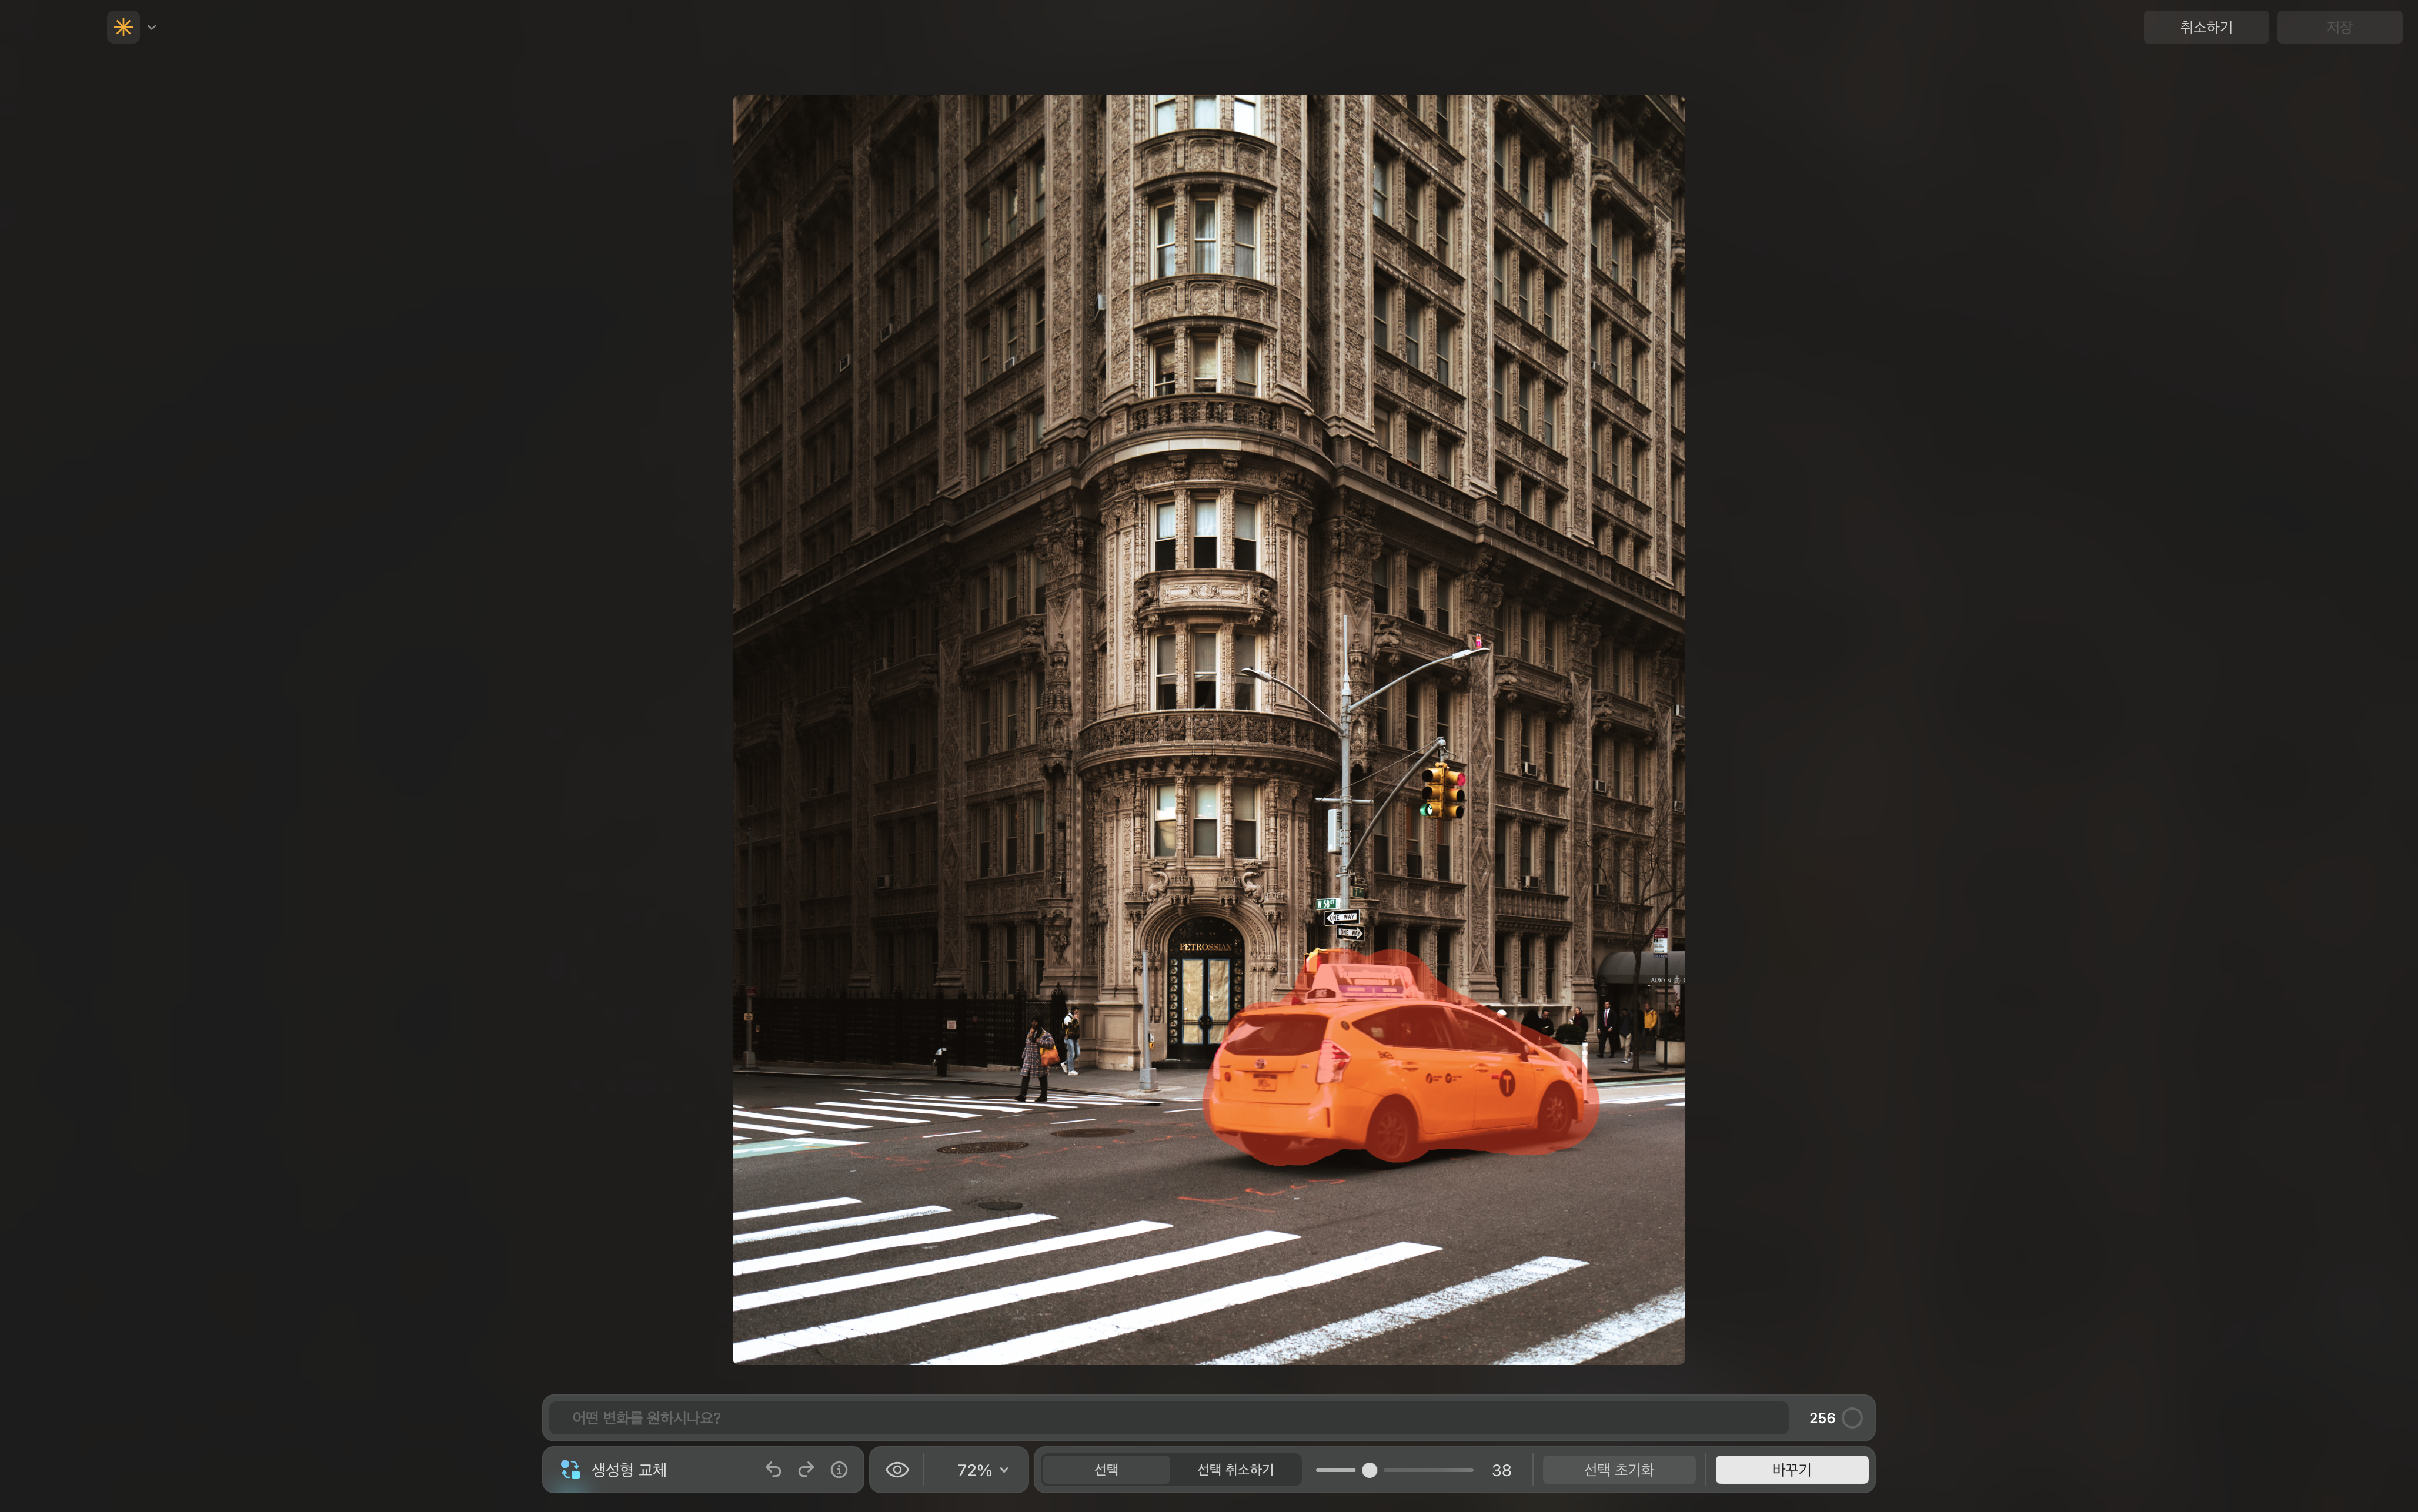This screenshot has height=1512, width=2418.
Task: Click the brush size value 38
Action: pos(1501,1469)
